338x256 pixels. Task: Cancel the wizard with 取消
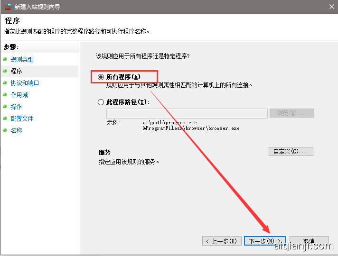(x=309, y=241)
